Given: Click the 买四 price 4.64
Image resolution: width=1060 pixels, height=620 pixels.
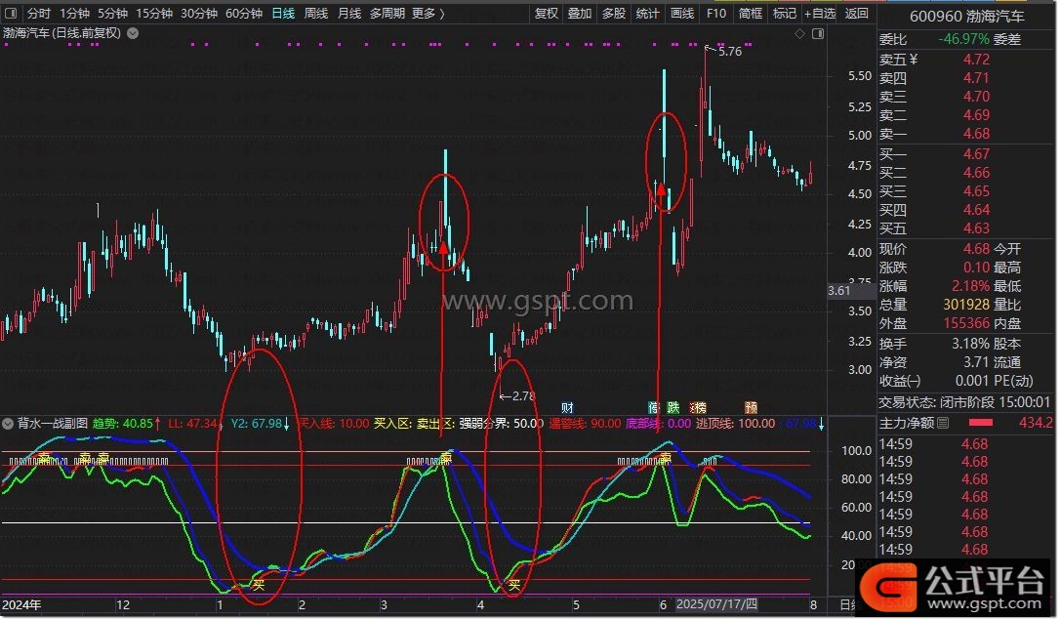Looking at the screenshot, I should (x=976, y=210).
